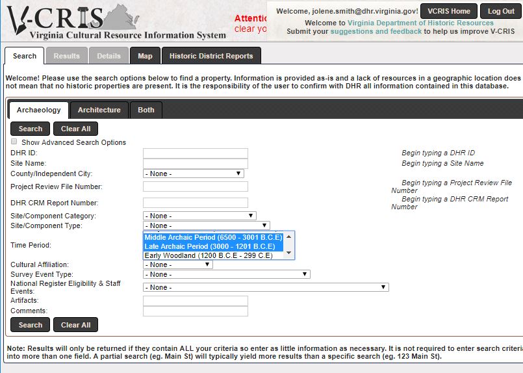Click the bottom Search button

pos(30,325)
